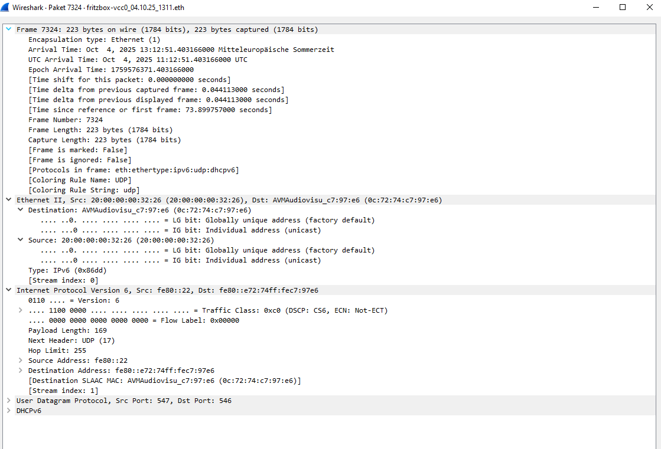The width and height of the screenshot is (661, 449).
Task: Select the Type IPv6 (0x86dd) line
Action: 67,270
